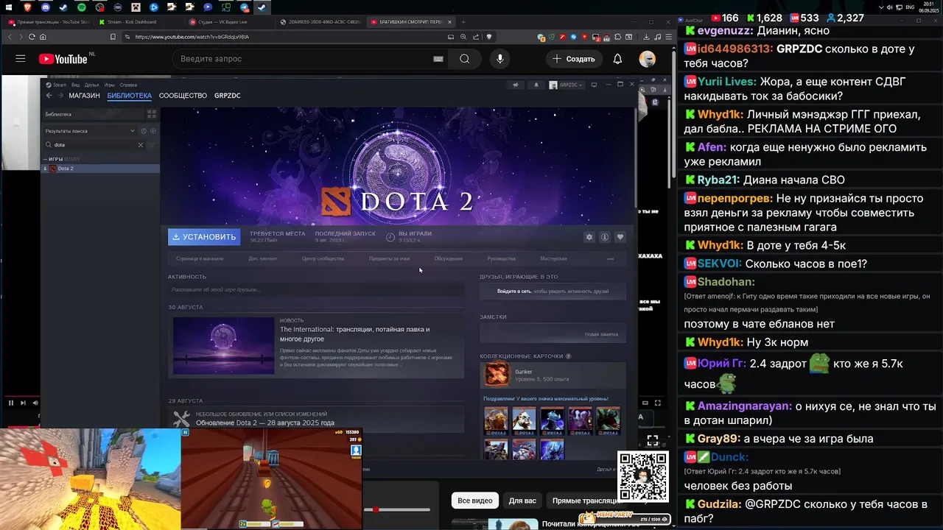Open БИБЛИОТЕКА in the Steam window

[x=129, y=96]
